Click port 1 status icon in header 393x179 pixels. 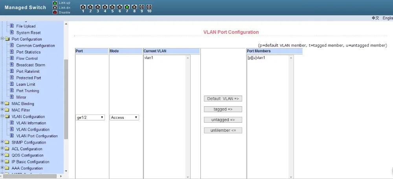click(83, 7)
